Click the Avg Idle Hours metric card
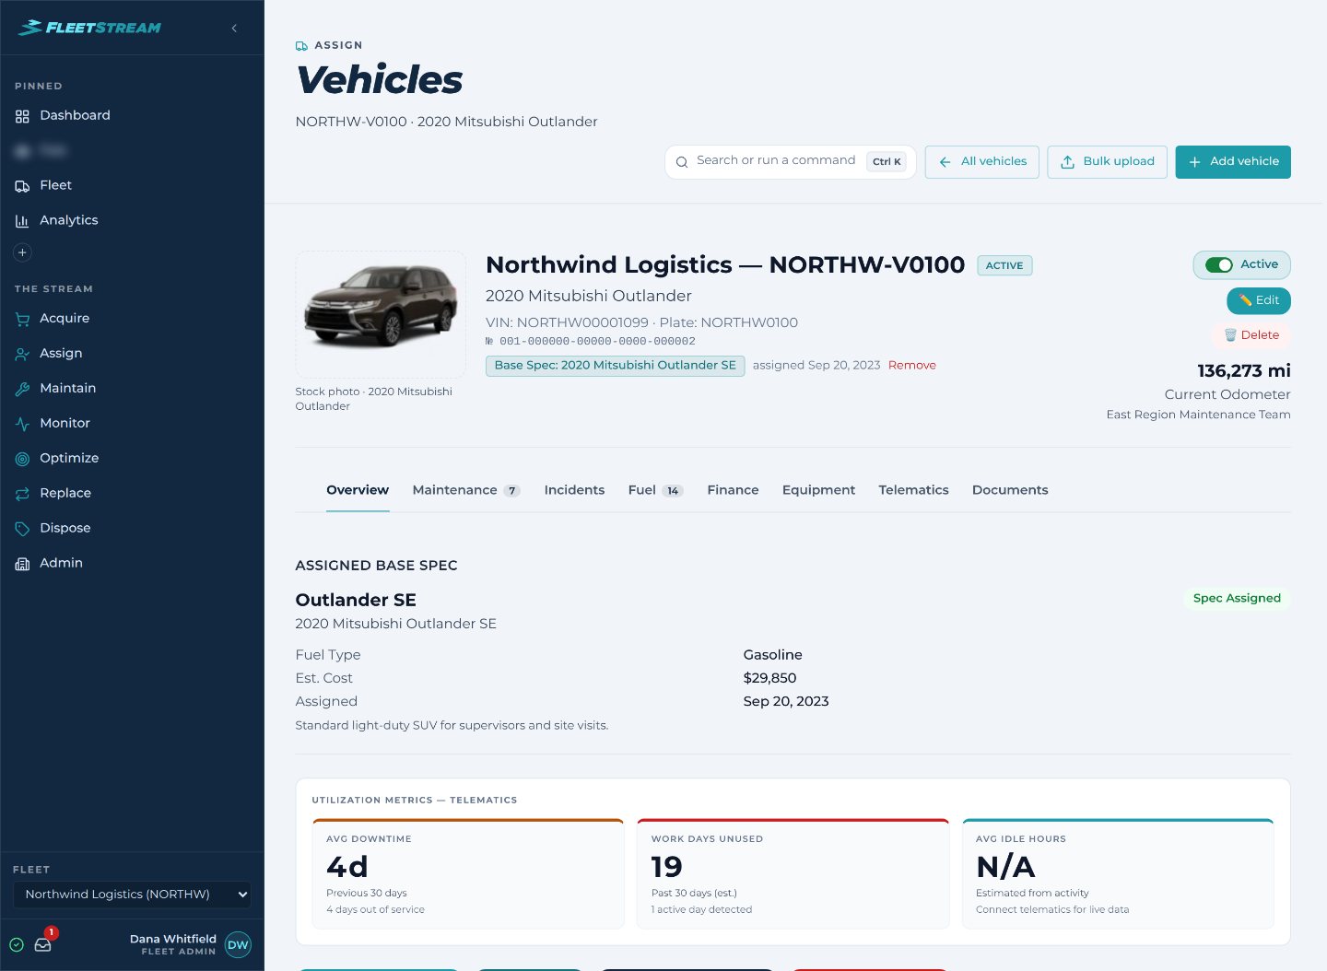This screenshot has width=1327, height=971. (x=1118, y=873)
